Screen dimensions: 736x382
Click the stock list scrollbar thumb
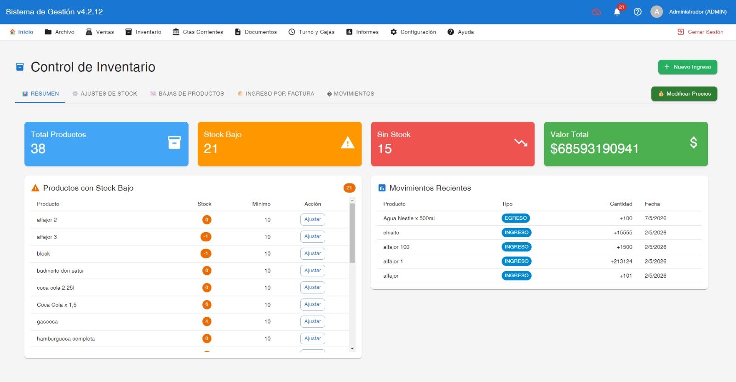[352, 233]
